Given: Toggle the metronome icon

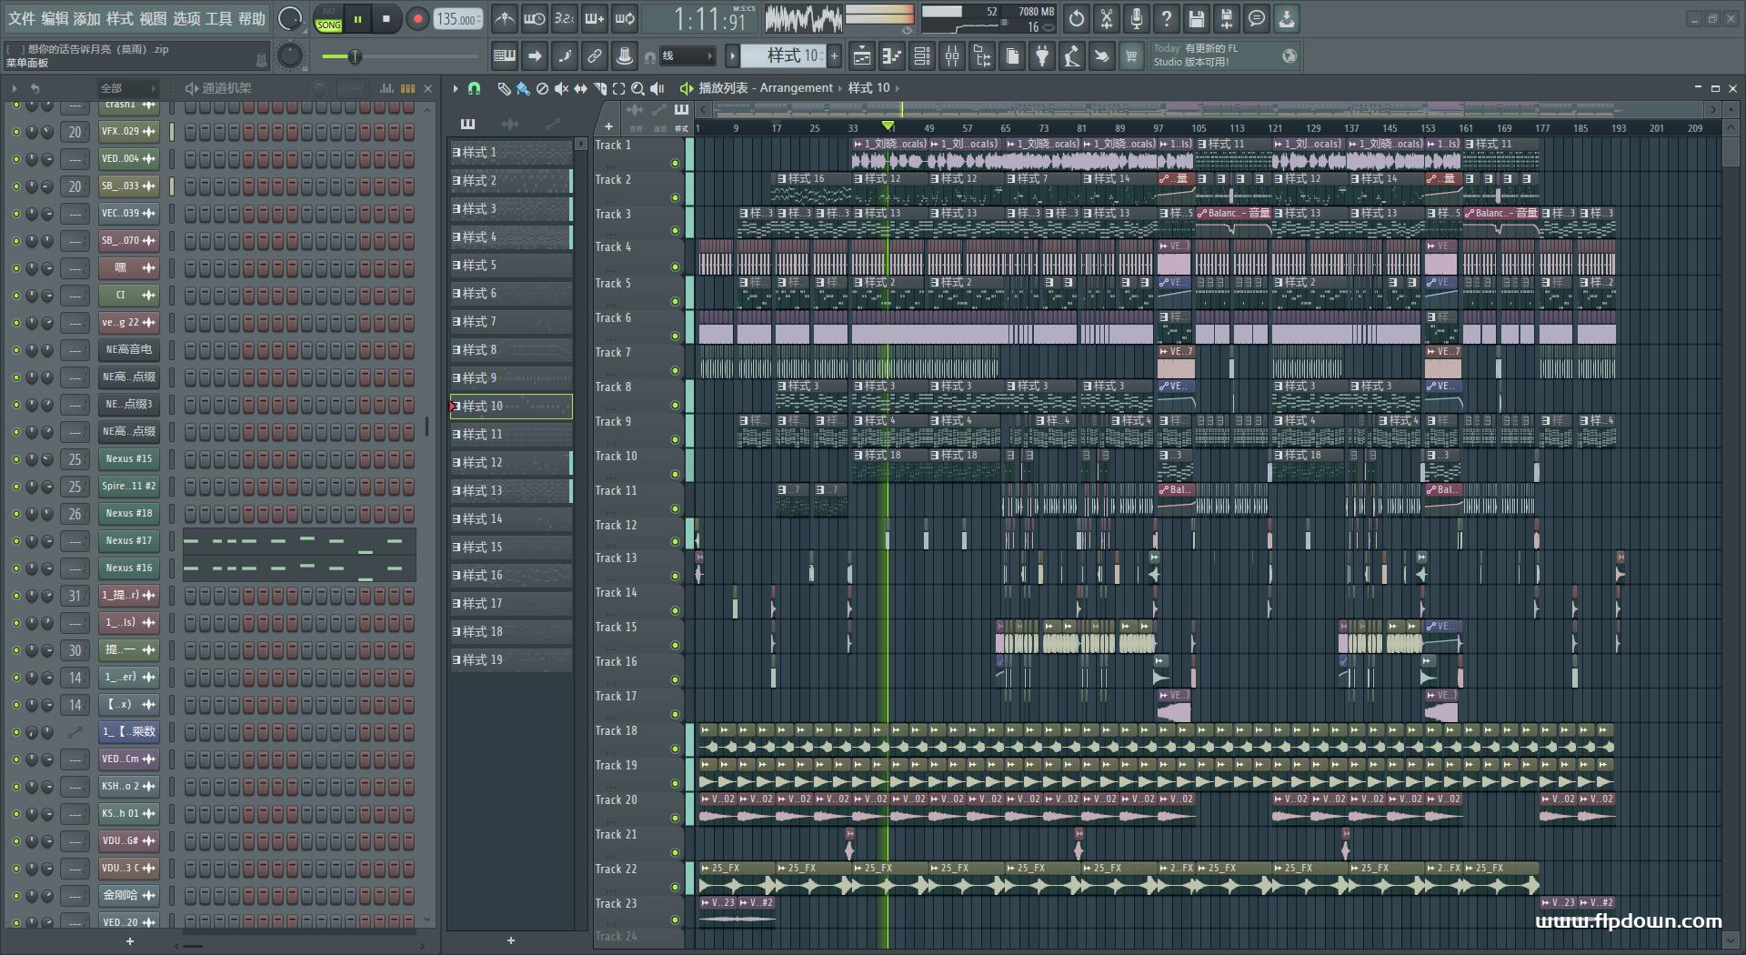Looking at the screenshot, I should 504,18.
